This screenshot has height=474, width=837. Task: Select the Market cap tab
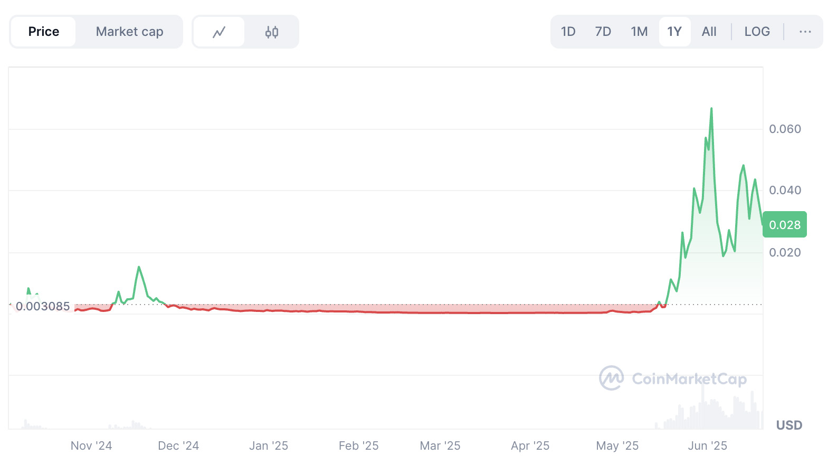coord(129,32)
